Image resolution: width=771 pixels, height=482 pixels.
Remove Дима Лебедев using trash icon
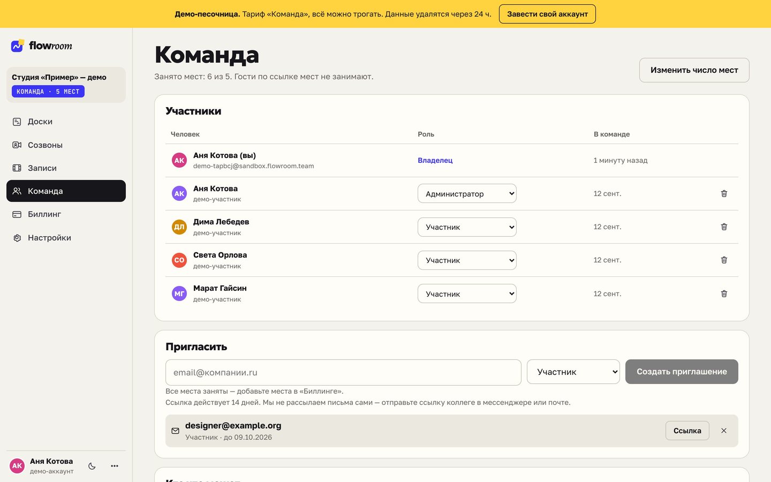pos(724,227)
